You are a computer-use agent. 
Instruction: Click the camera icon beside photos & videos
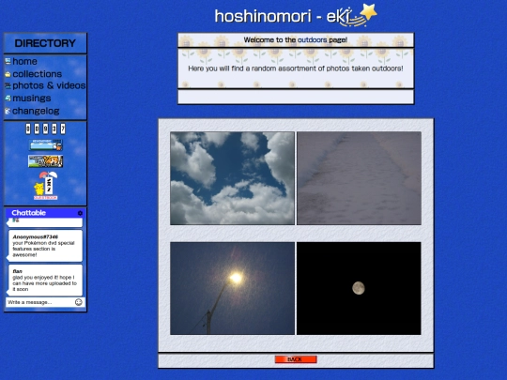coord(8,85)
